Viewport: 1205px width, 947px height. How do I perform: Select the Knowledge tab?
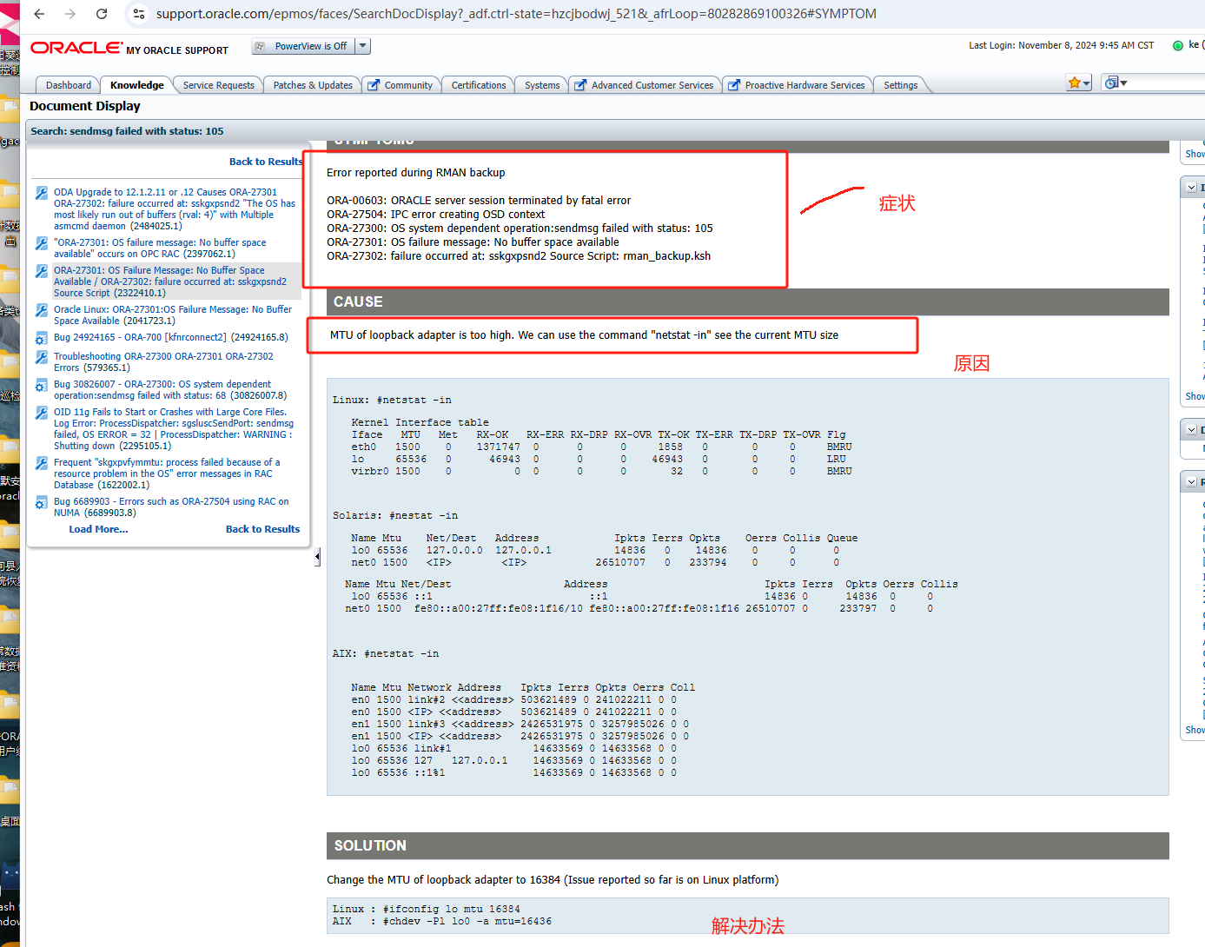tap(136, 85)
